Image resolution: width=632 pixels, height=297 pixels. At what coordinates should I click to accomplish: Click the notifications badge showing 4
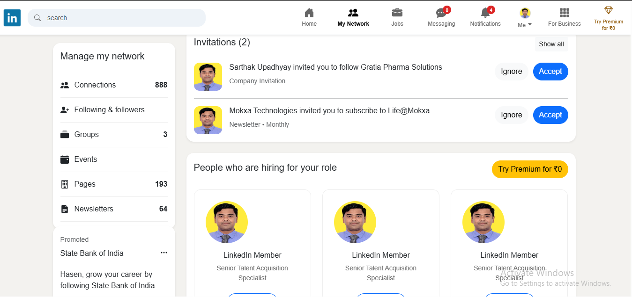[491, 10]
